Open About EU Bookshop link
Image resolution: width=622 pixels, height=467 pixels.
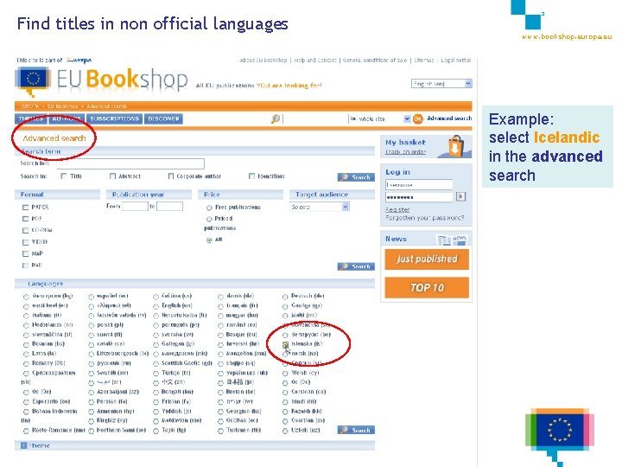click(x=263, y=61)
